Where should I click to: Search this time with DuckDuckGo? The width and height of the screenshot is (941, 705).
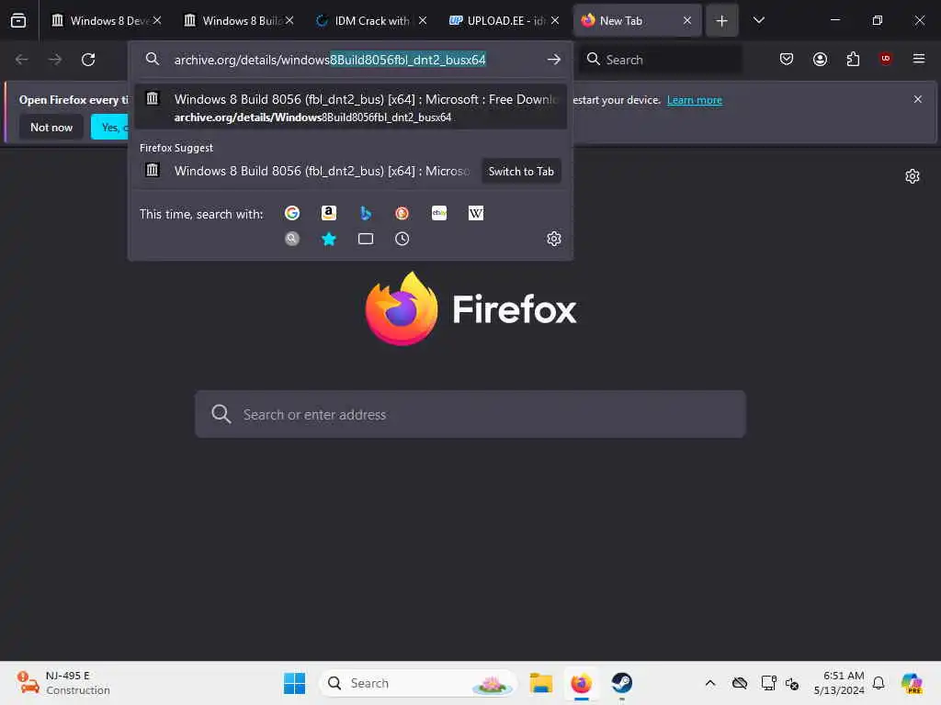click(x=402, y=213)
